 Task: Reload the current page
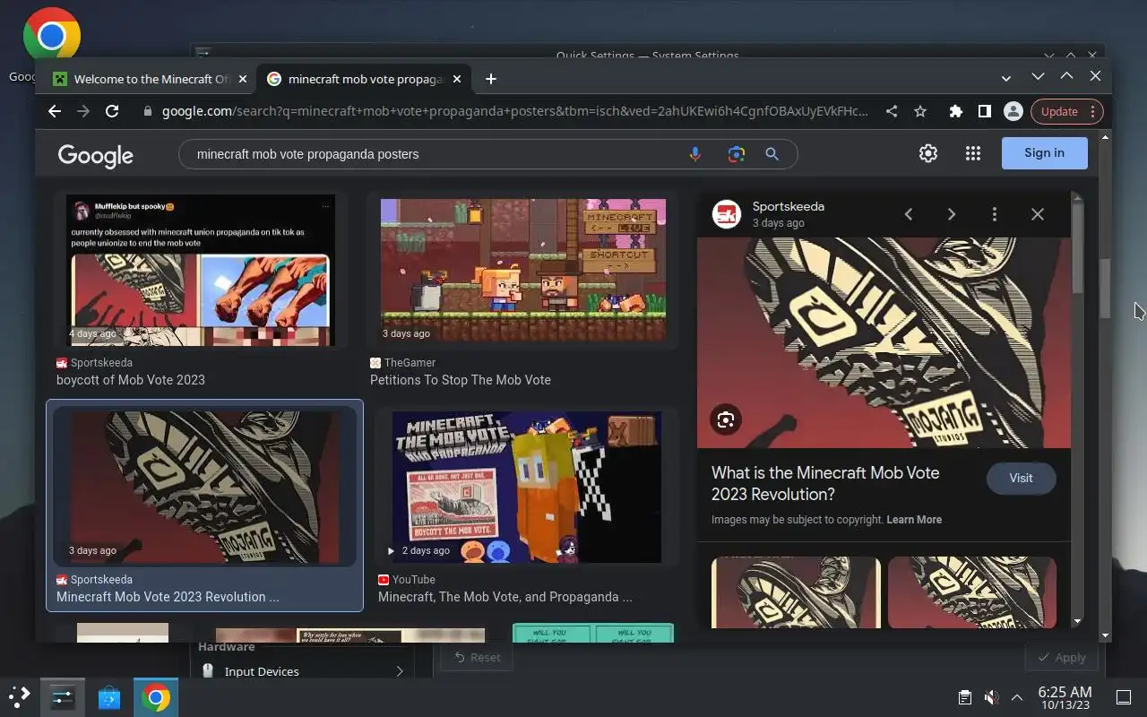coord(112,111)
